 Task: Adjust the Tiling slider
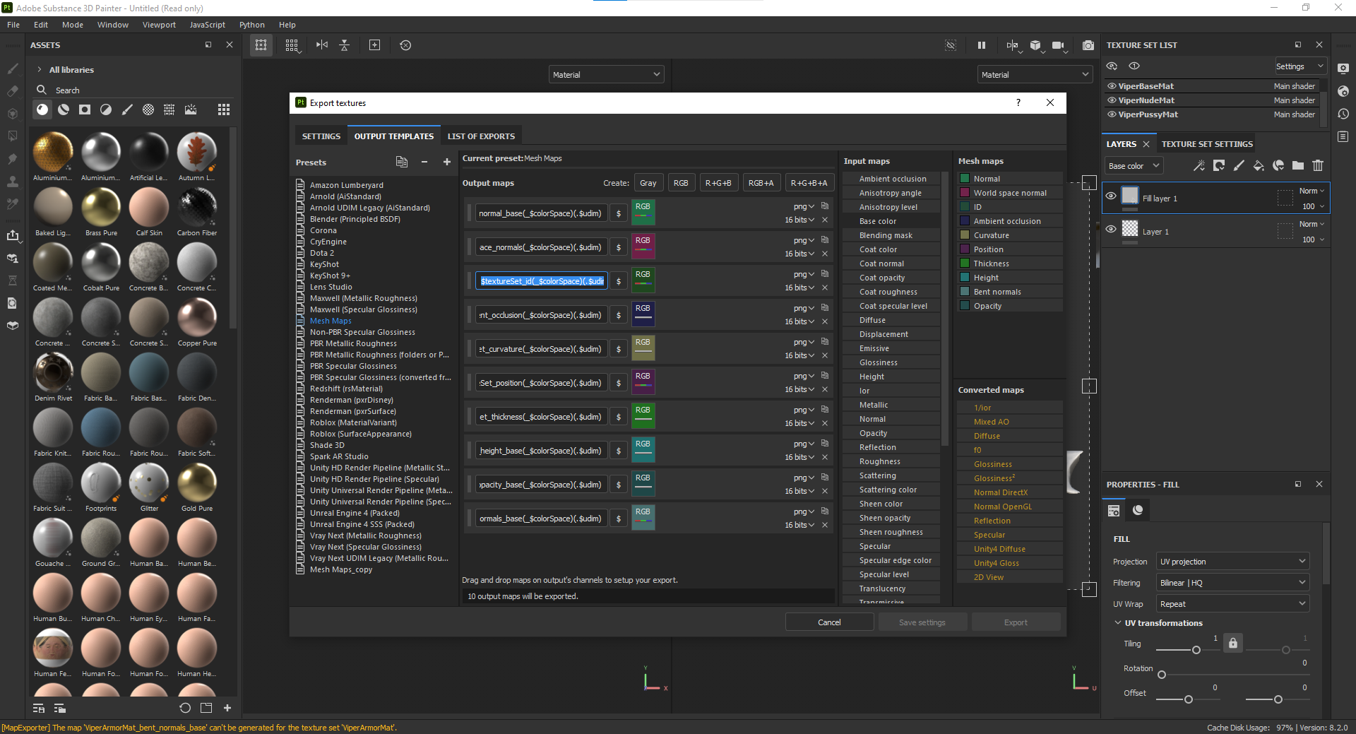(1195, 651)
